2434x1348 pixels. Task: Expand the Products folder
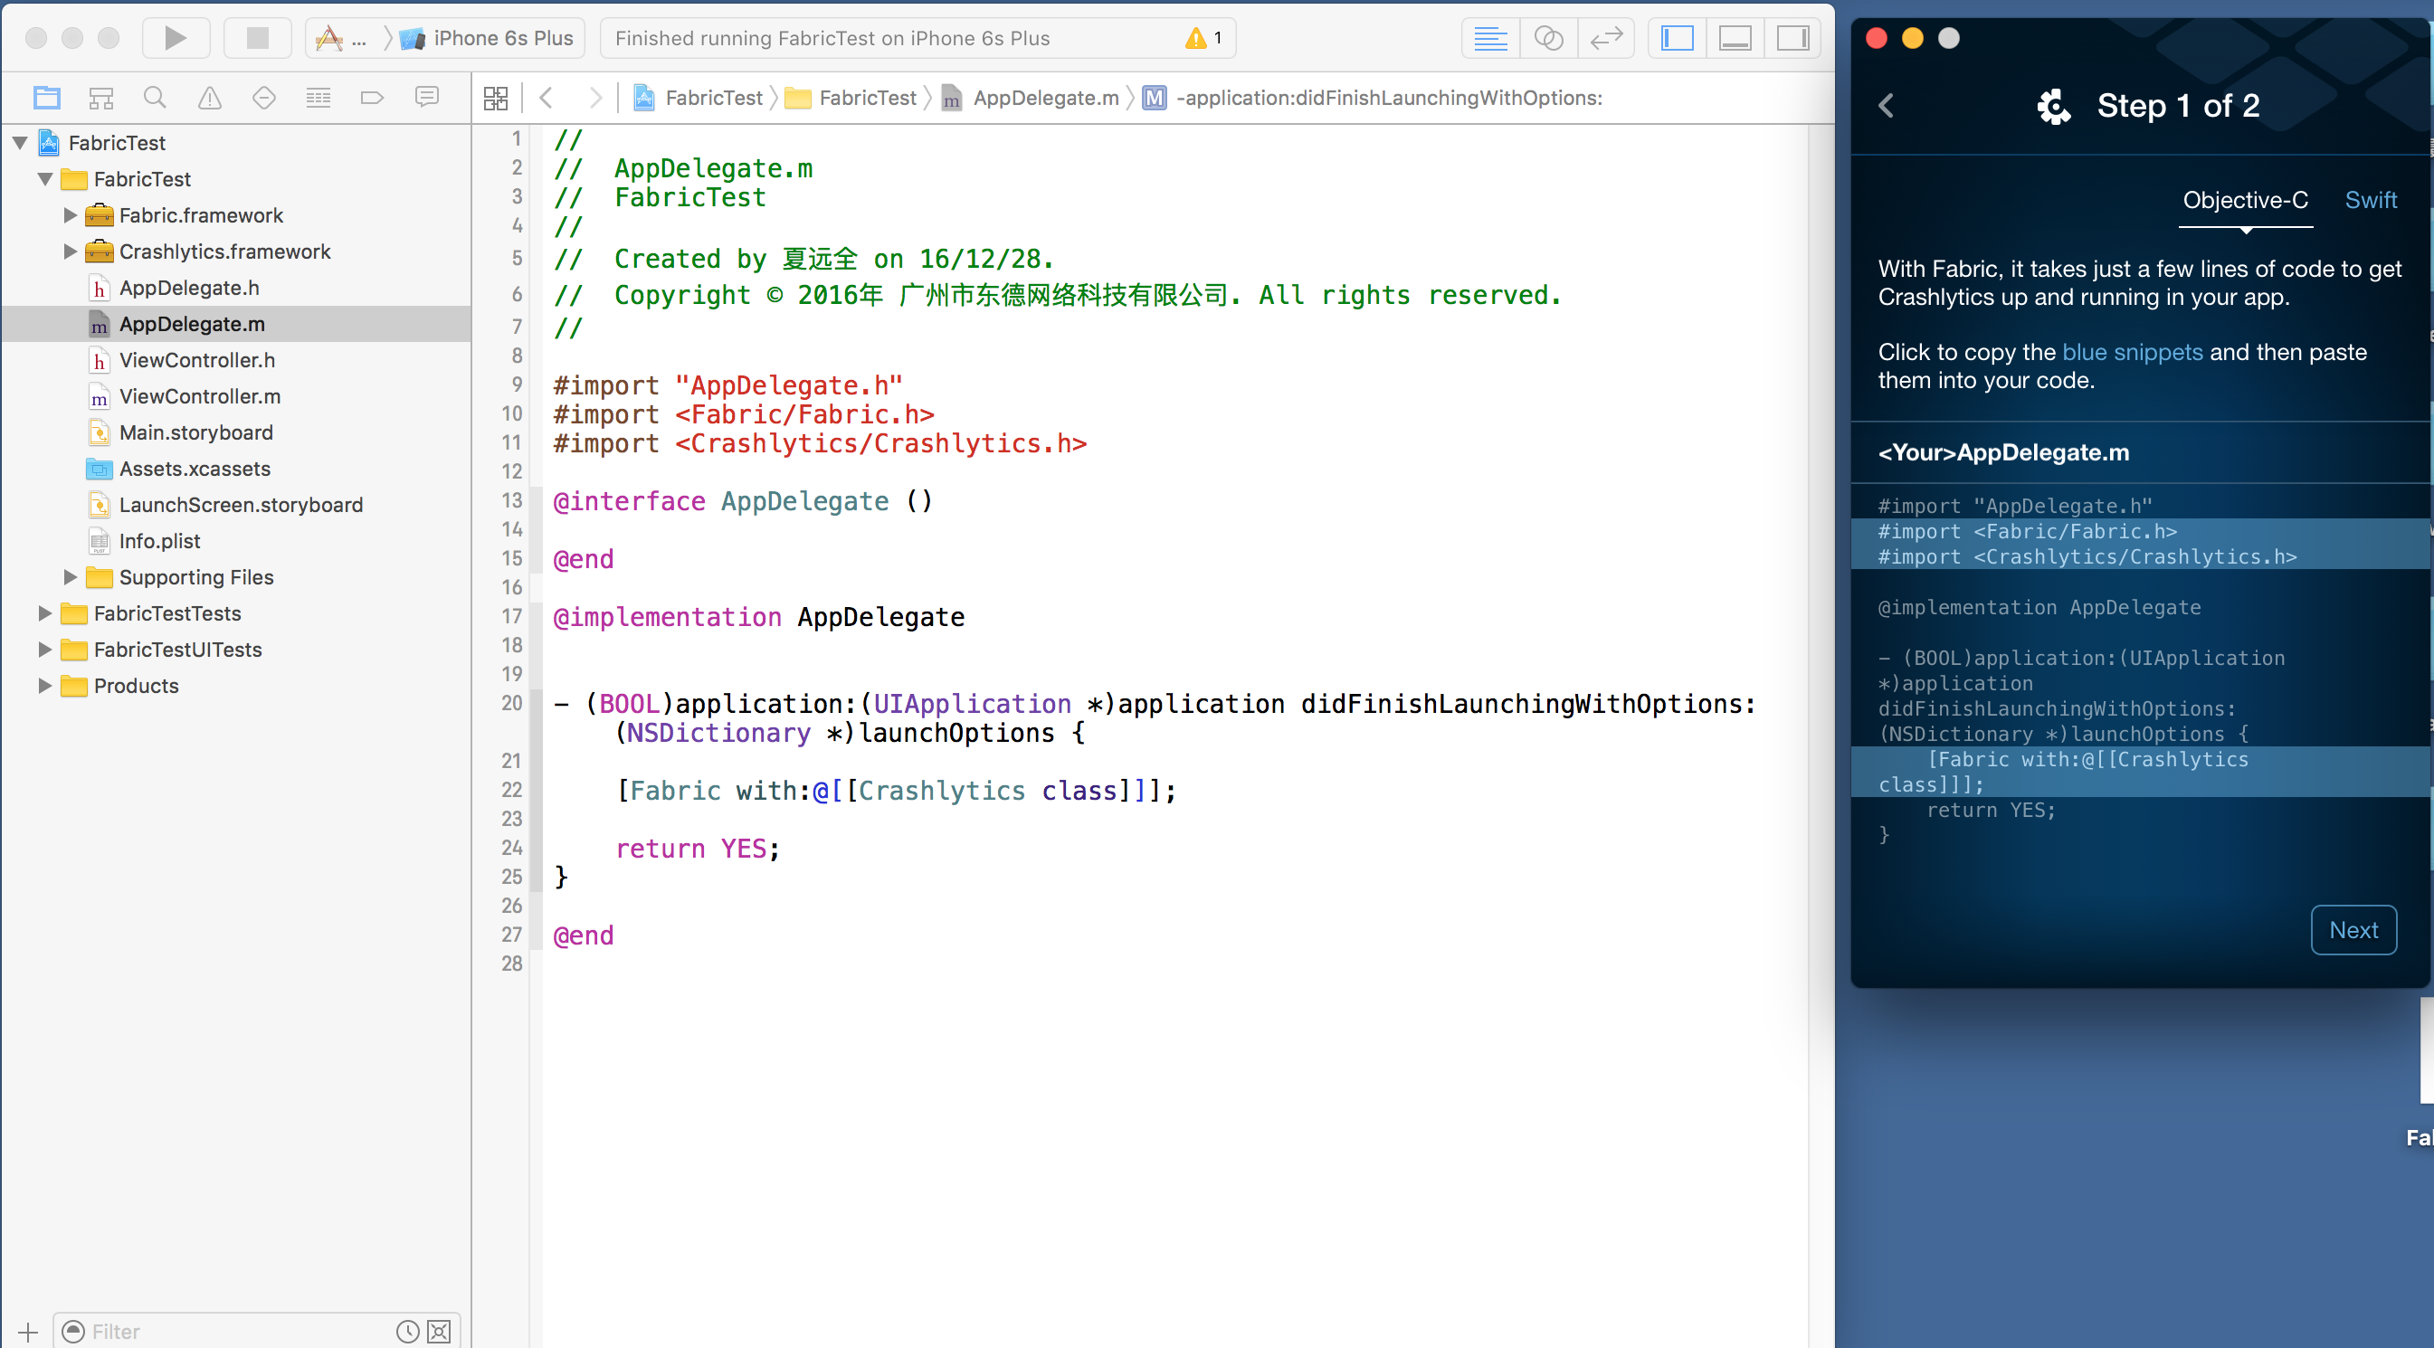point(44,686)
